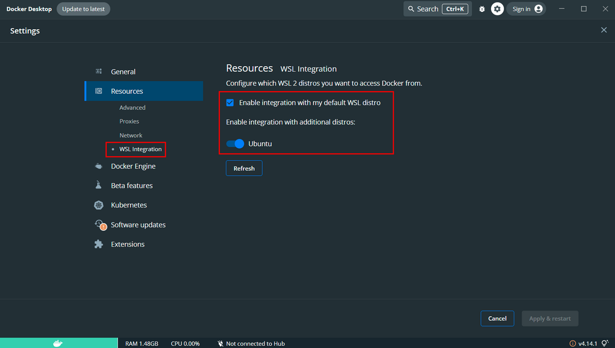Uncheck Enable integration with default WSL distro
This screenshot has height=348, width=615.
point(230,103)
